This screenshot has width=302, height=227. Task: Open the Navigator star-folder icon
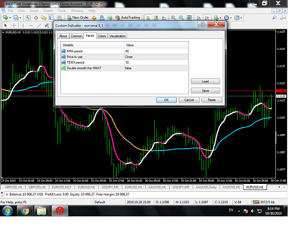43,18
